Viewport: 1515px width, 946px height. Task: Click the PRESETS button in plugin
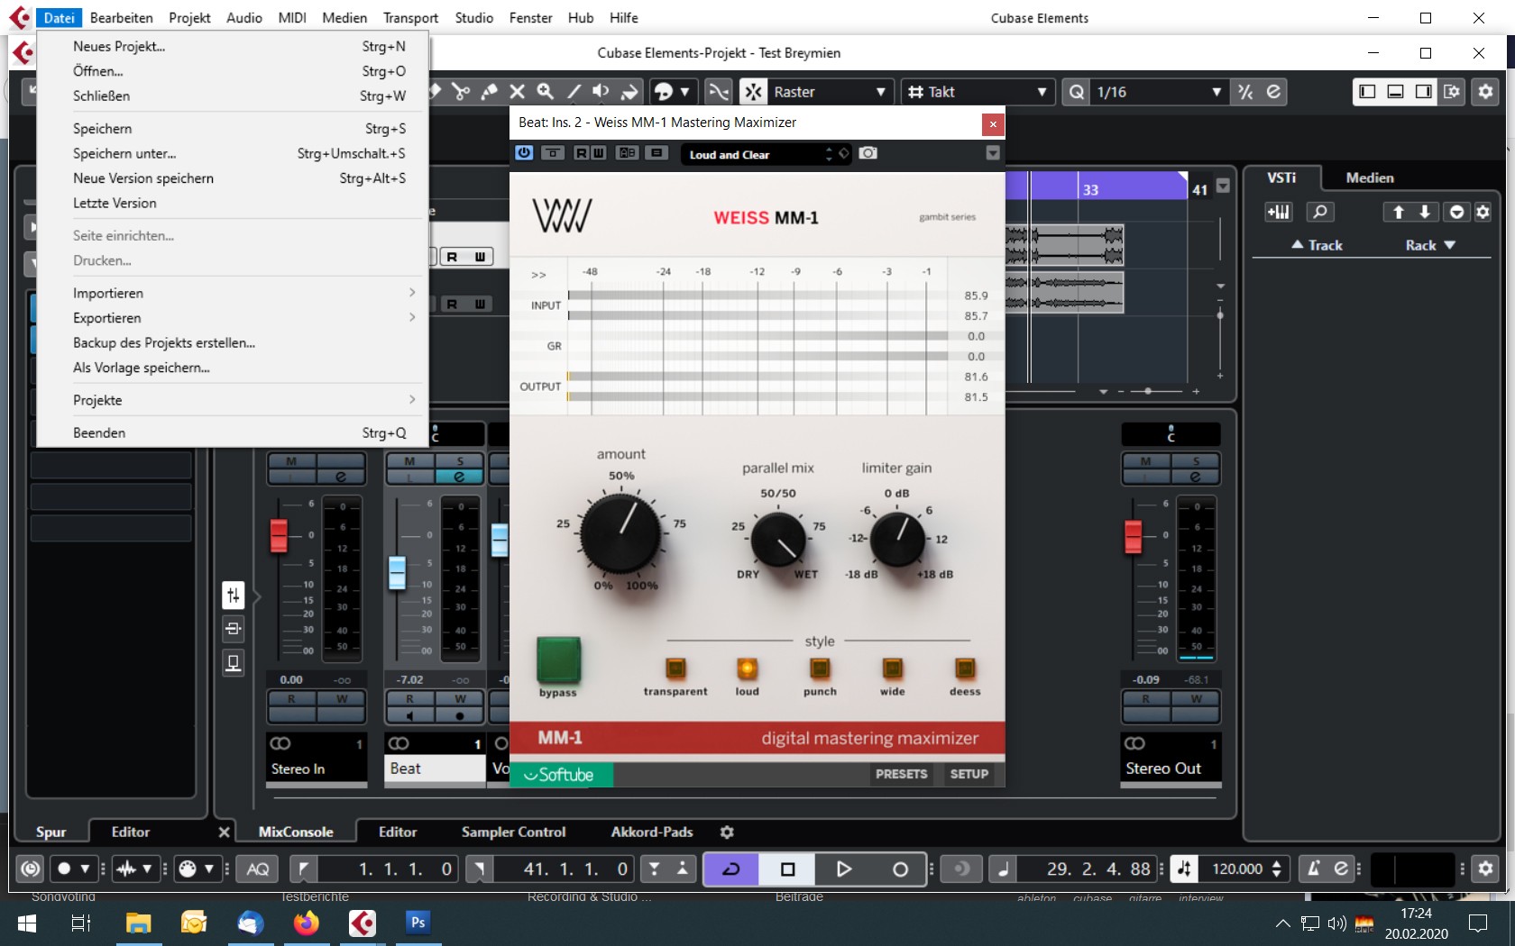[x=901, y=774]
